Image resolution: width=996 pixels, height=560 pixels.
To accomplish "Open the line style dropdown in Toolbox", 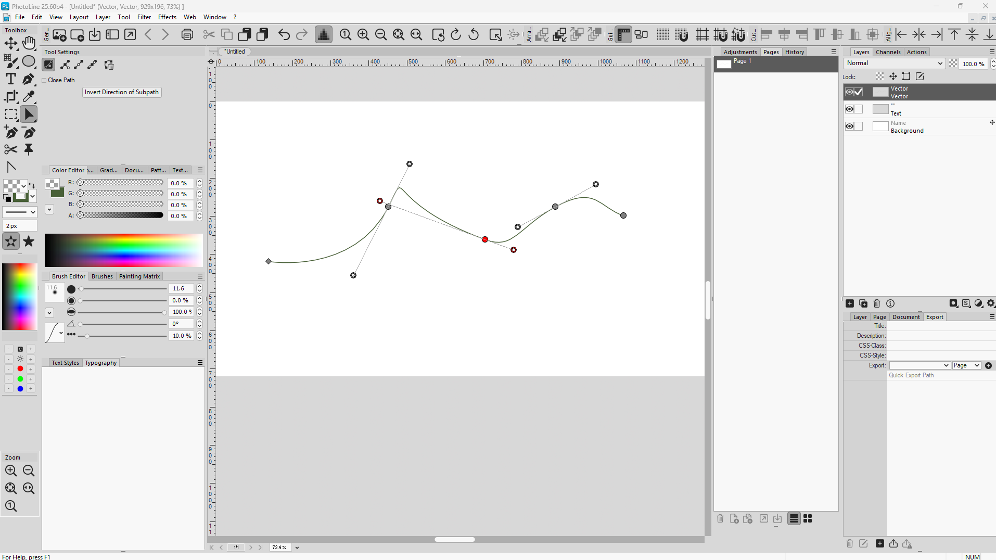I will [x=20, y=212].
